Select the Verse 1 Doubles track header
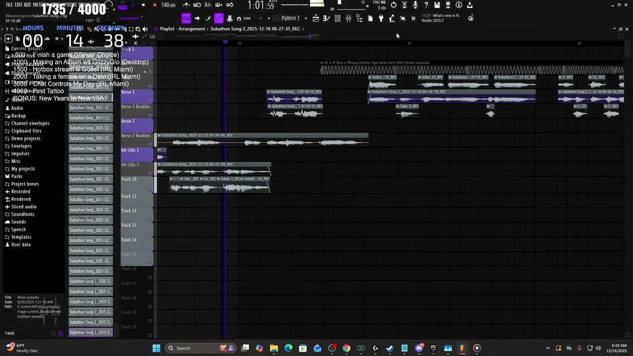This screenshot has height=356, width=633. pyautogui.click(x=137, y=111)
